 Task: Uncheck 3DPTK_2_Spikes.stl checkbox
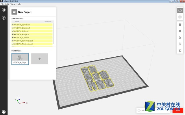point(13,28)
